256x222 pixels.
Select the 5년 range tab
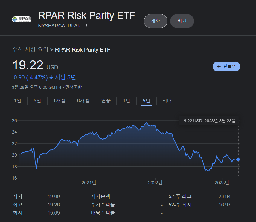[x=146, y=101]
